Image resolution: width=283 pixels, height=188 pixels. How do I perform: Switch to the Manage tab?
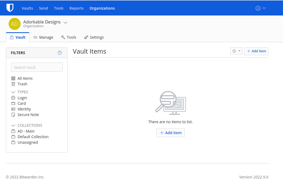click(43, 37)
